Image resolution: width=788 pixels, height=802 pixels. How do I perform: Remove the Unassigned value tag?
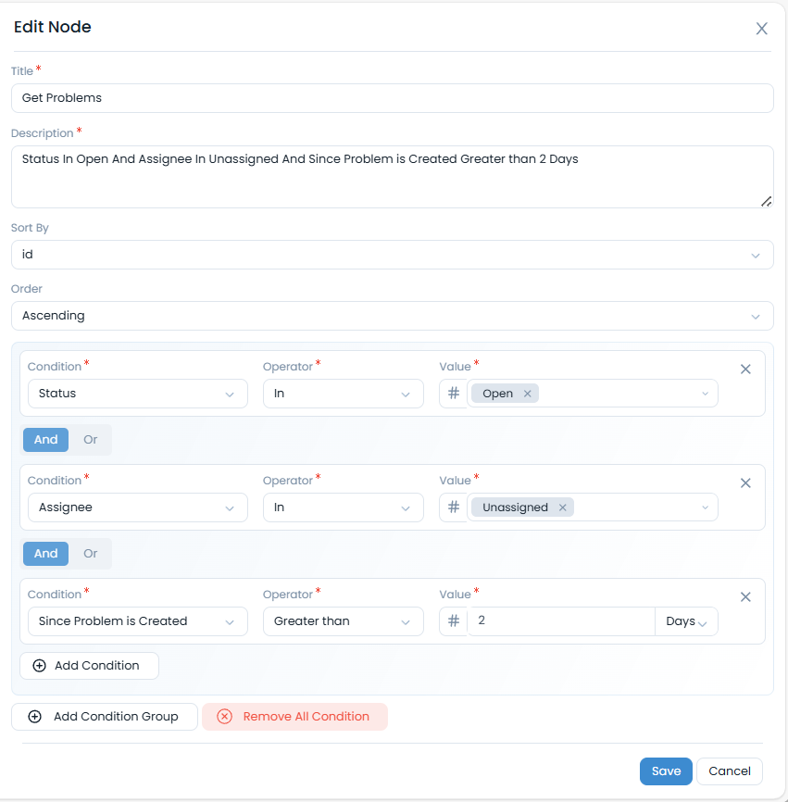click(x=562, y=508)
